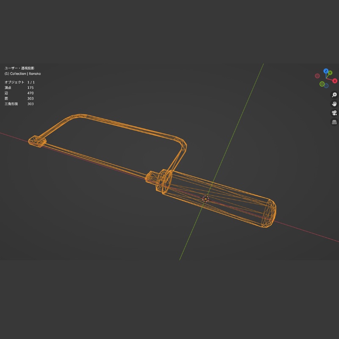This screenshot has width=339, height=339.
Task: Click the '(1) Collection | Itonoko' label
Action: click(x=23, y=73)
